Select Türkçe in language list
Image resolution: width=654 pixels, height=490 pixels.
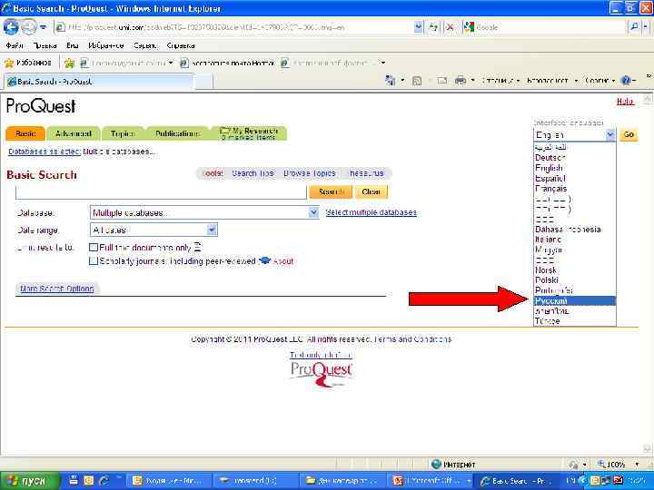click(575, 321)
